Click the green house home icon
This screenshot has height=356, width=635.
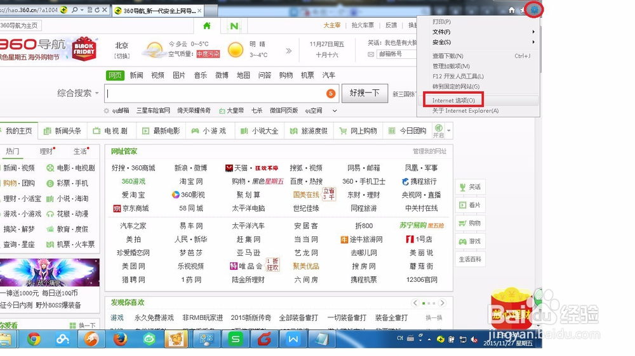(207, 26)
